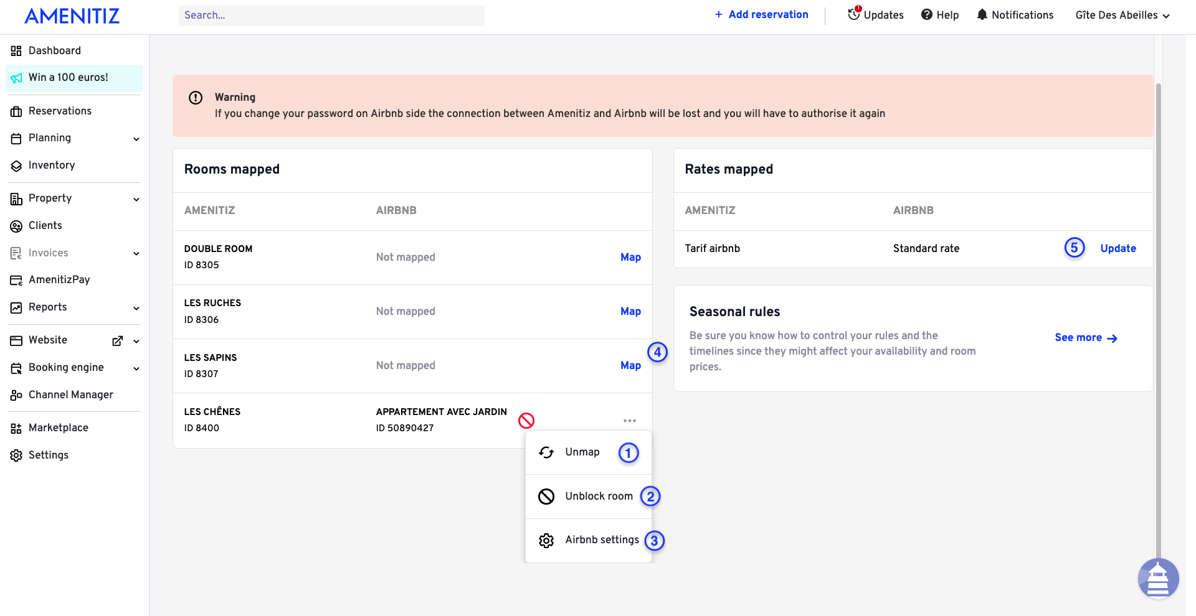Open the Gîte Des Abeilles account dropdown
1196x616 pixels.
1122,15
